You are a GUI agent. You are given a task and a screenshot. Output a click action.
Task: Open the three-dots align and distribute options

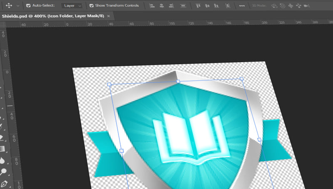242,6
